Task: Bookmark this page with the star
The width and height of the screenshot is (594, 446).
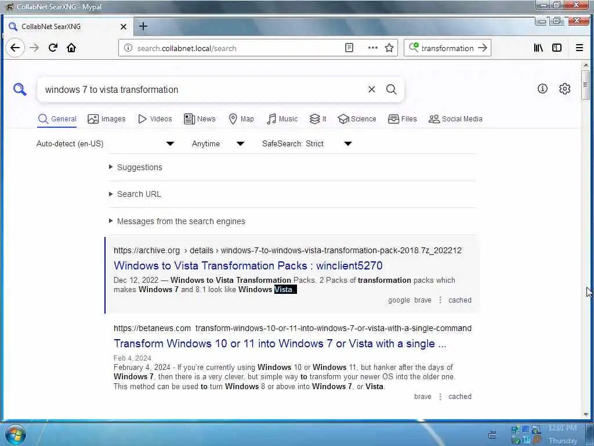Action: point(389,48)
